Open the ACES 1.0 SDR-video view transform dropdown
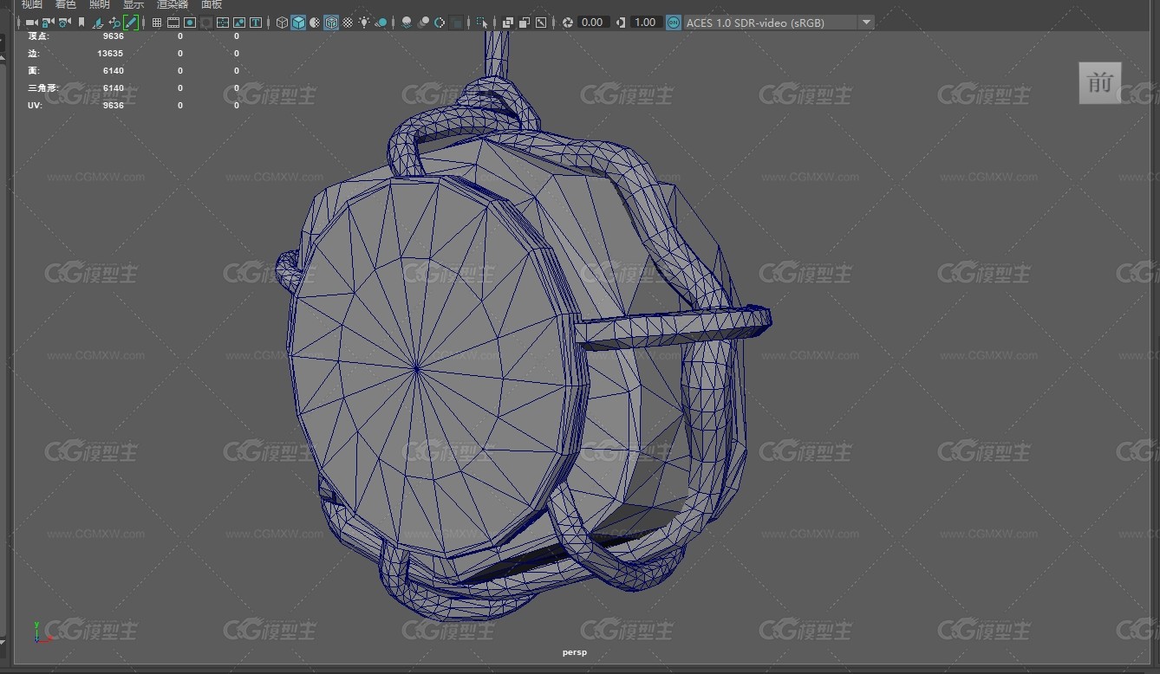Screen dimensions: 1160x674 (779, 23)
